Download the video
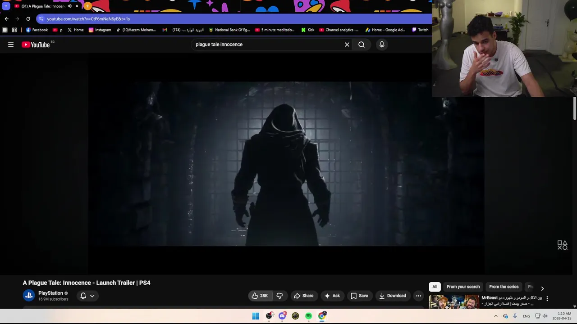The height and width of the screenshot is (324, 577). [393, 296]
